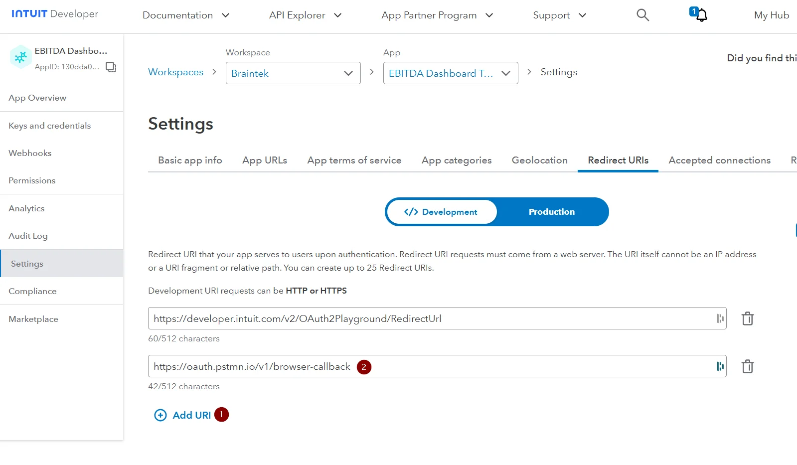Open My Hub link
Image resolution: width=797 pixels, height=465 pixels.
(x=772, y=15)
